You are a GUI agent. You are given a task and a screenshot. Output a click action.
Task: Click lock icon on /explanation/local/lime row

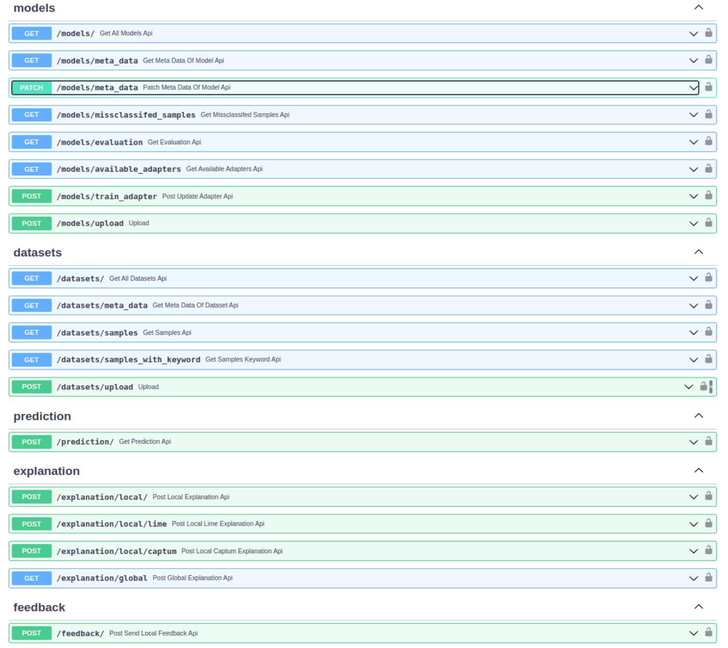coord(708,523)
